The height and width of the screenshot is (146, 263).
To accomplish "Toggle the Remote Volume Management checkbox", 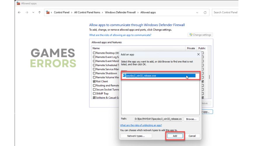I will coord(94,77).
